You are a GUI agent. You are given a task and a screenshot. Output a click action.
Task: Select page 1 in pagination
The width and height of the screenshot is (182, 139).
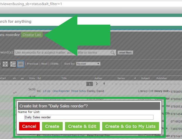[x=90, y=84]
